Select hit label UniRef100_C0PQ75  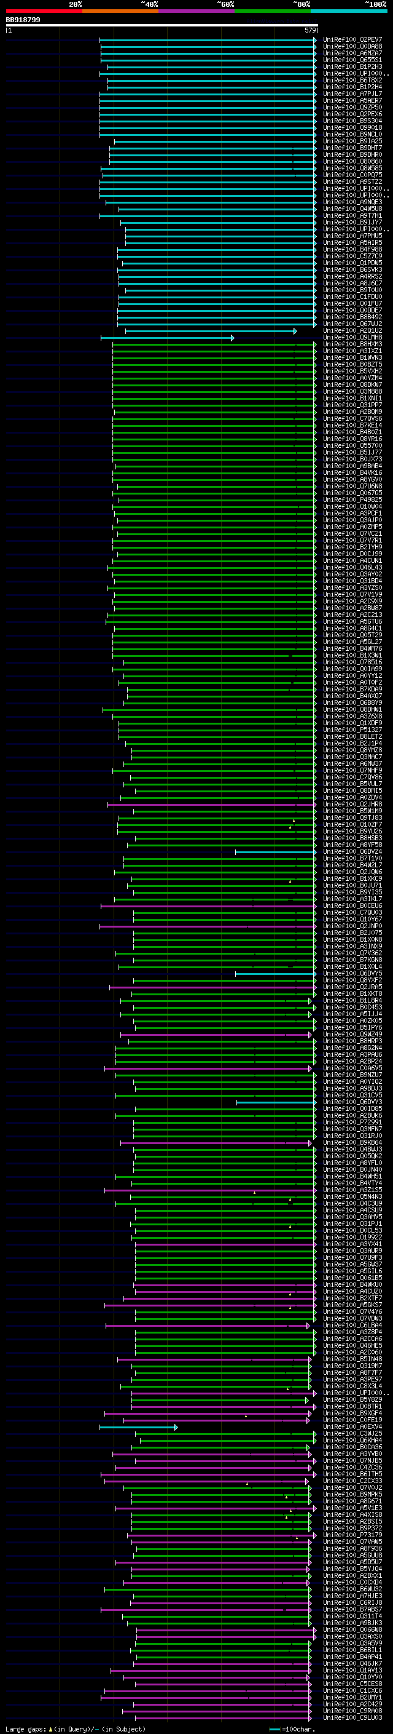352,175
